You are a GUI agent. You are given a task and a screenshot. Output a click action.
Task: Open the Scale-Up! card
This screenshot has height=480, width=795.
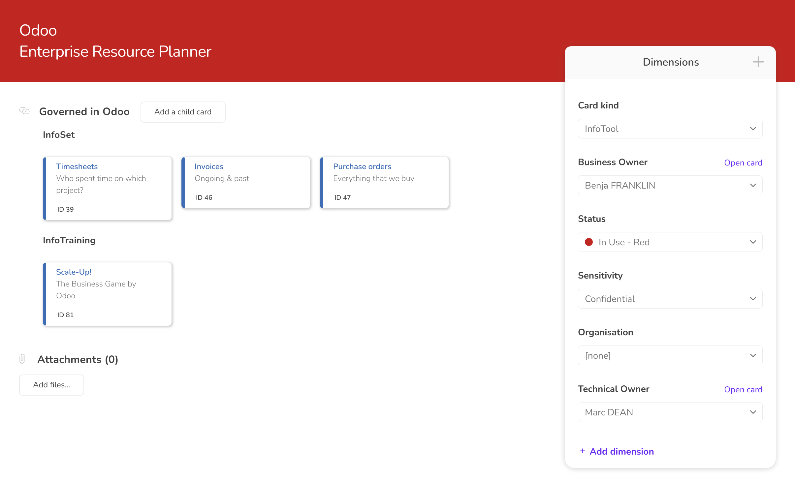(74, 272)
